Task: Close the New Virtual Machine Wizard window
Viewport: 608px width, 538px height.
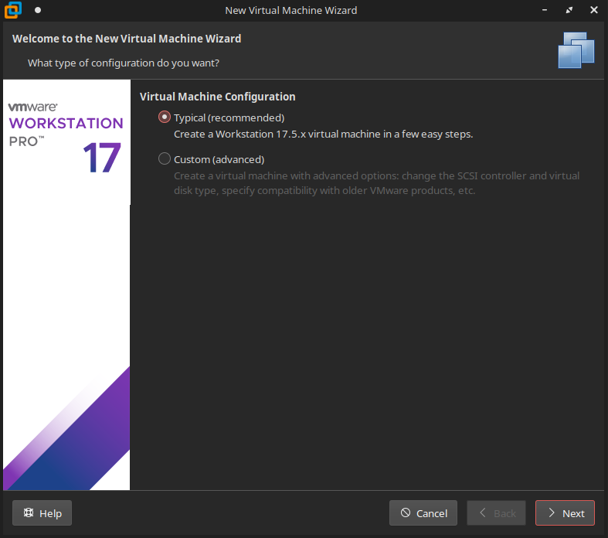Action: tap(593, 10)
